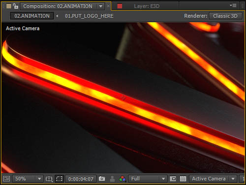This screenshot has height=185, width=246.
Task: Select the 02.ANIMATION breadcrumb button
Action: (x=32, y=16)
